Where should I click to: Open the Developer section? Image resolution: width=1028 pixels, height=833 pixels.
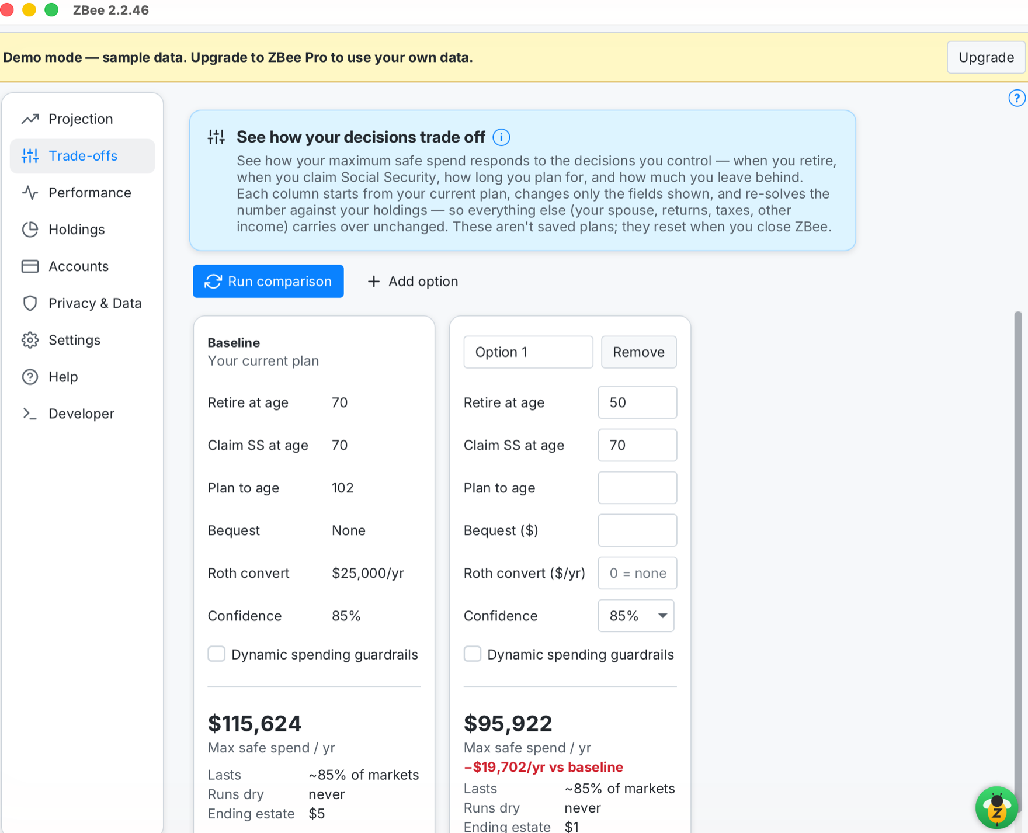[x=82, y=414]
